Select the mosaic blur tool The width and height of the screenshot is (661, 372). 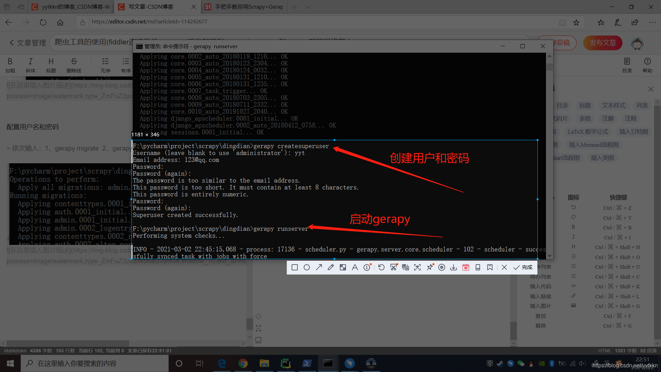(x=343, y=268)
